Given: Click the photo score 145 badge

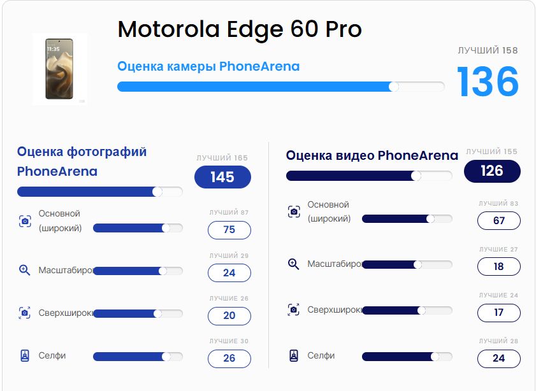Looking at the screenshot, I should (222, 177).
